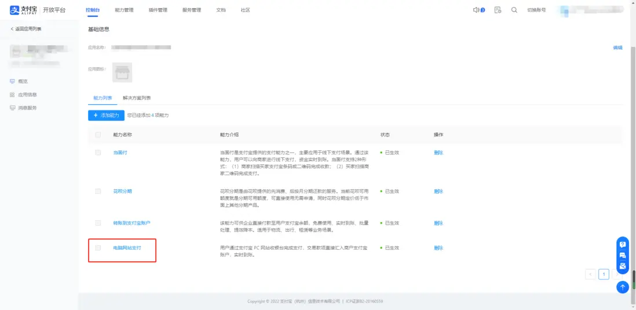
Task: Click the back-to-top arrow button
Action: point(622,287)
